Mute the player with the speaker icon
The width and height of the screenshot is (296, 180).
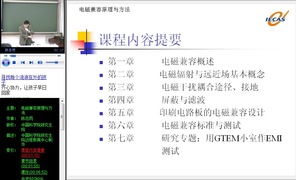pos(40,62)
